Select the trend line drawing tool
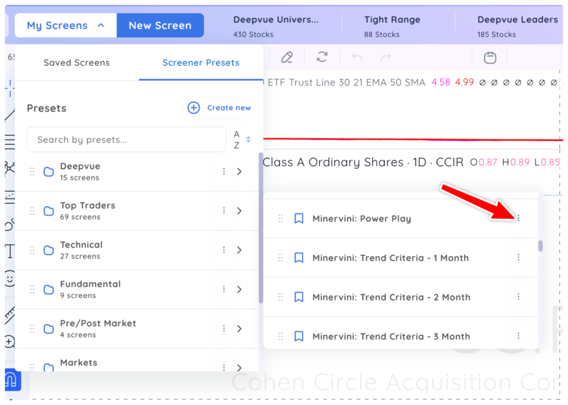Image resolution: width=568 pixels, height=405 pixels. click(10, 115)
